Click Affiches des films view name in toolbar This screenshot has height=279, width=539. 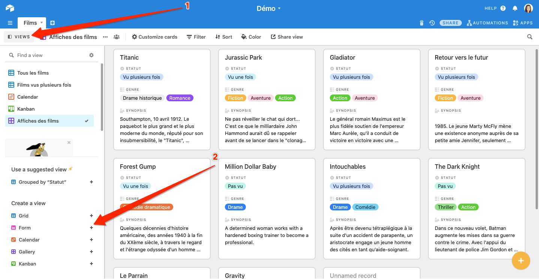coord(73,37)
